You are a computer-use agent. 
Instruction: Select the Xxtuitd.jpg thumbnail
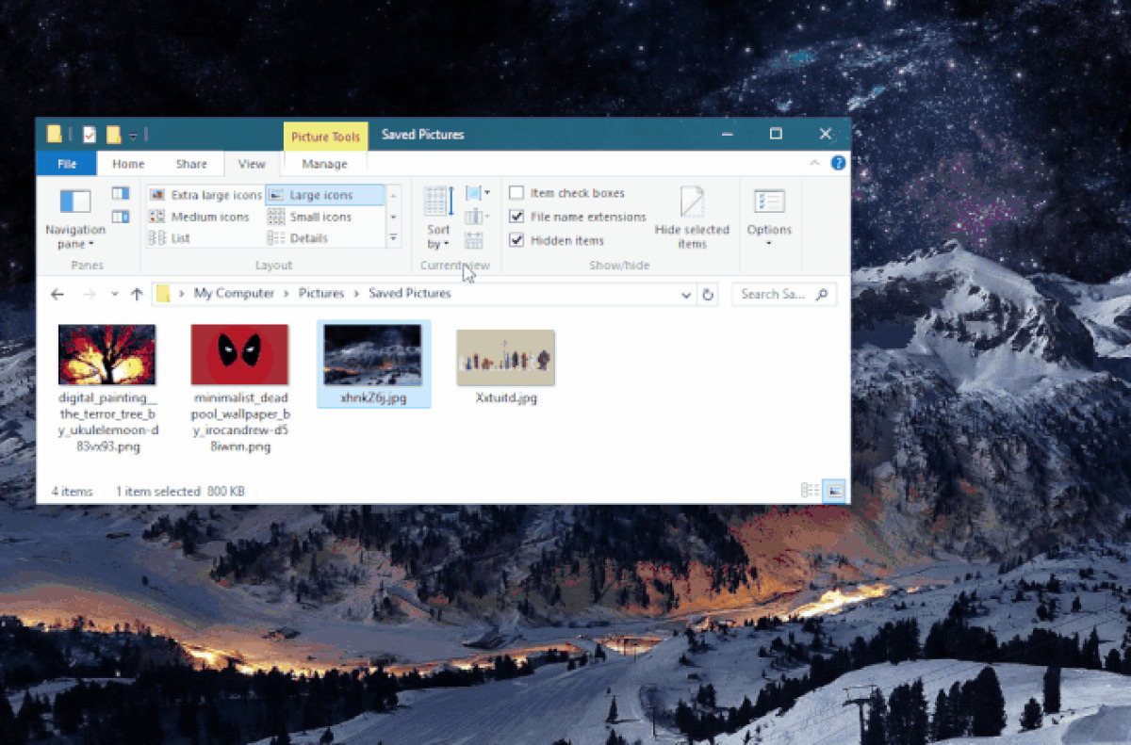tap(505, 358)
